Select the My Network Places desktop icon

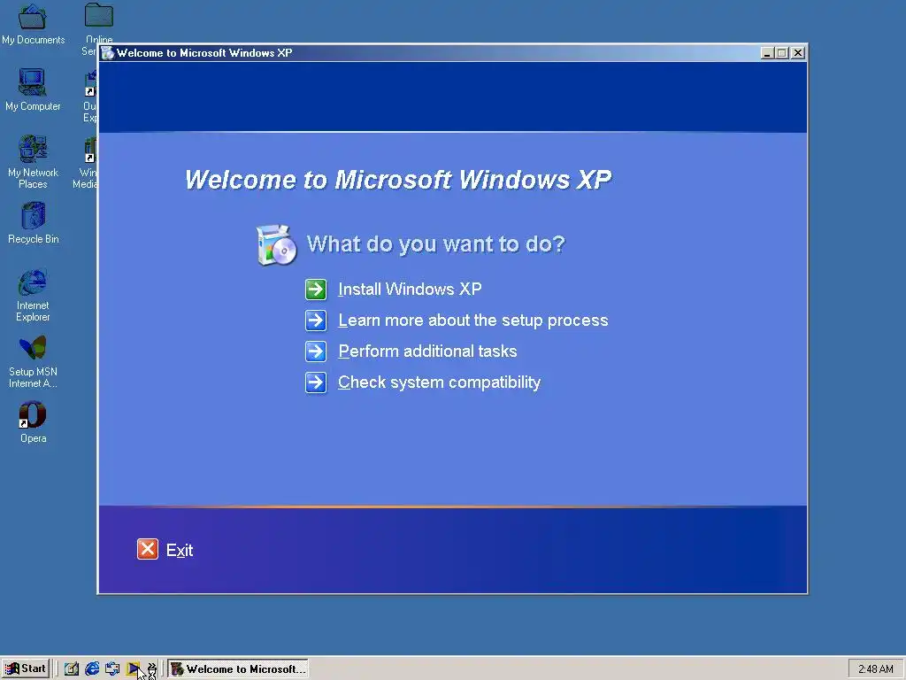(33, 162)
